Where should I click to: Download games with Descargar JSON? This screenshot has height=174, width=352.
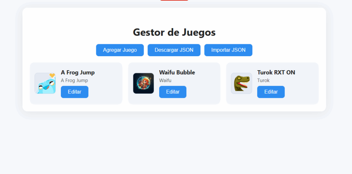coord(174,50)
